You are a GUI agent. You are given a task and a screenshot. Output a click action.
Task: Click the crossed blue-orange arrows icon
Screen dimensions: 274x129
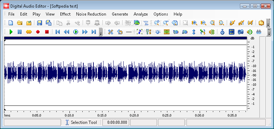[x=110, y=32]
